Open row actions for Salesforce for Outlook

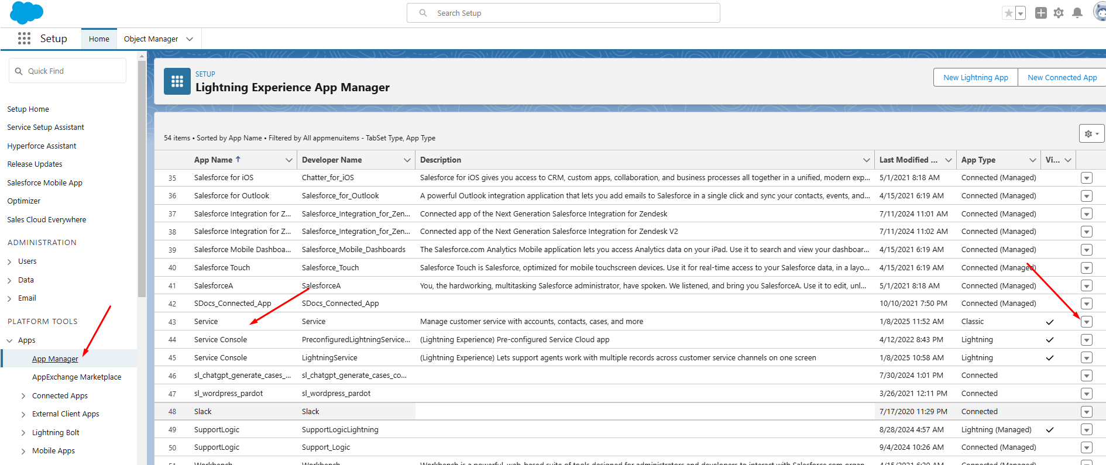pyautogui.click(x=1087, y=196)
